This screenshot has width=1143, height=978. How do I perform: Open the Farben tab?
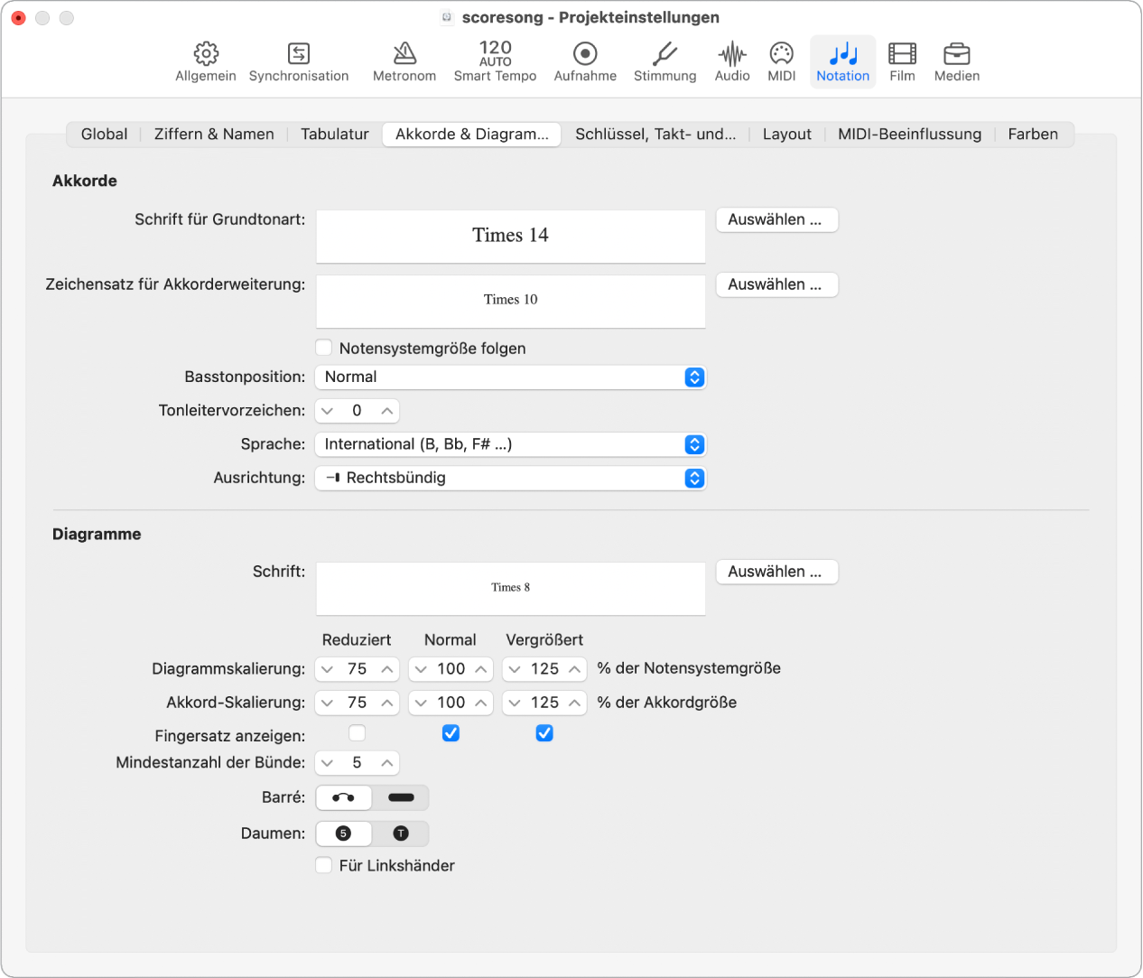click(x=1033, y=134)
